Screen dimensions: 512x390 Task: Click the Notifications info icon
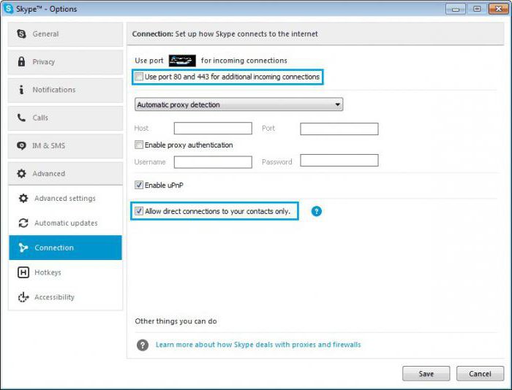21,89
